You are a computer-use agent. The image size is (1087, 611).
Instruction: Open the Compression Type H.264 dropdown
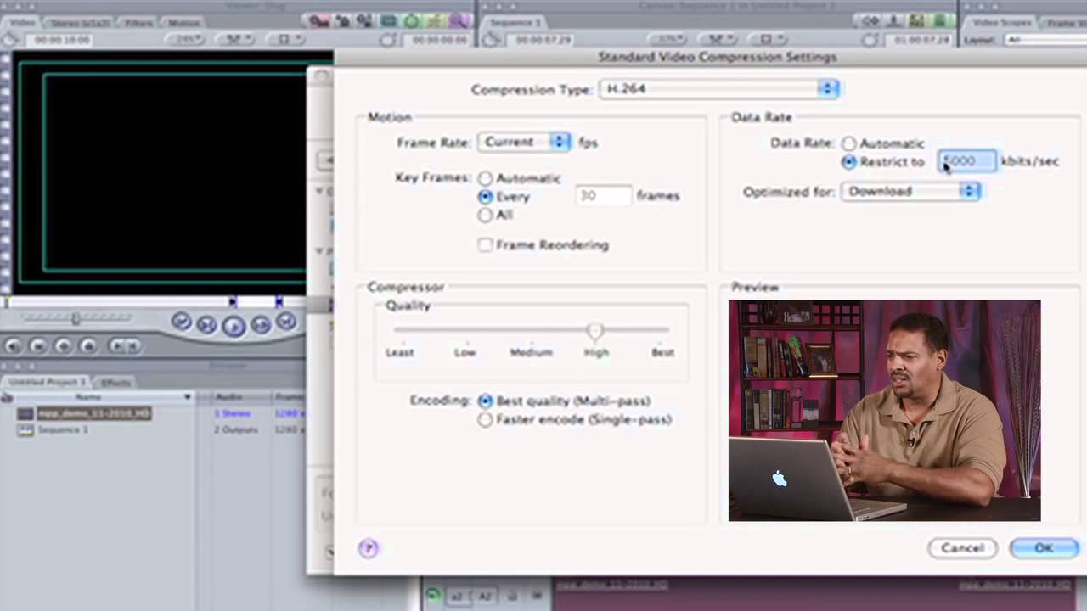pyautogui.click(x=719, y=89)
